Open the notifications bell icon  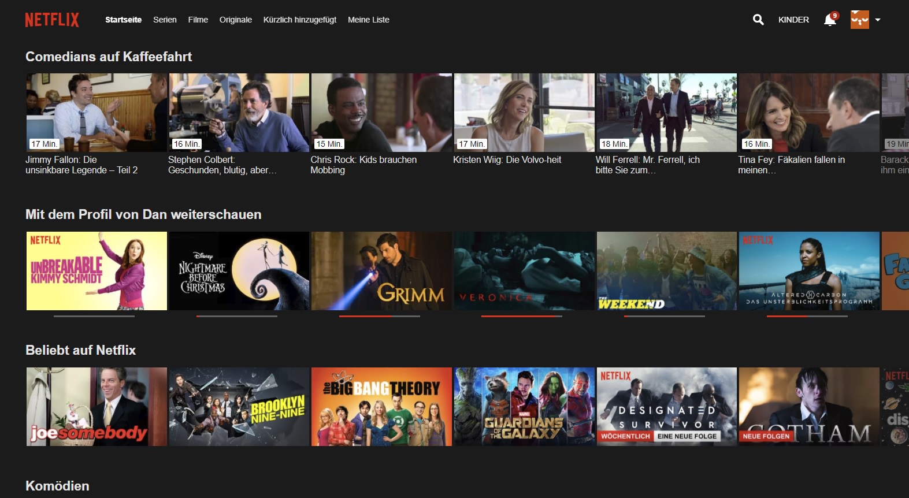[x=830, y=20]
